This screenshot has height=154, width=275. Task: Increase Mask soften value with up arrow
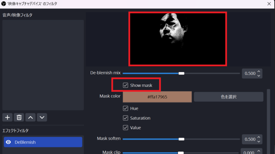259,137
